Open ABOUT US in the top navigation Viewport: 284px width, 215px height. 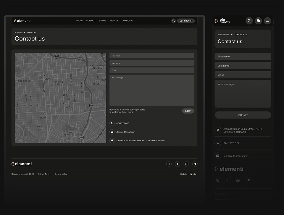coord(114,21)
